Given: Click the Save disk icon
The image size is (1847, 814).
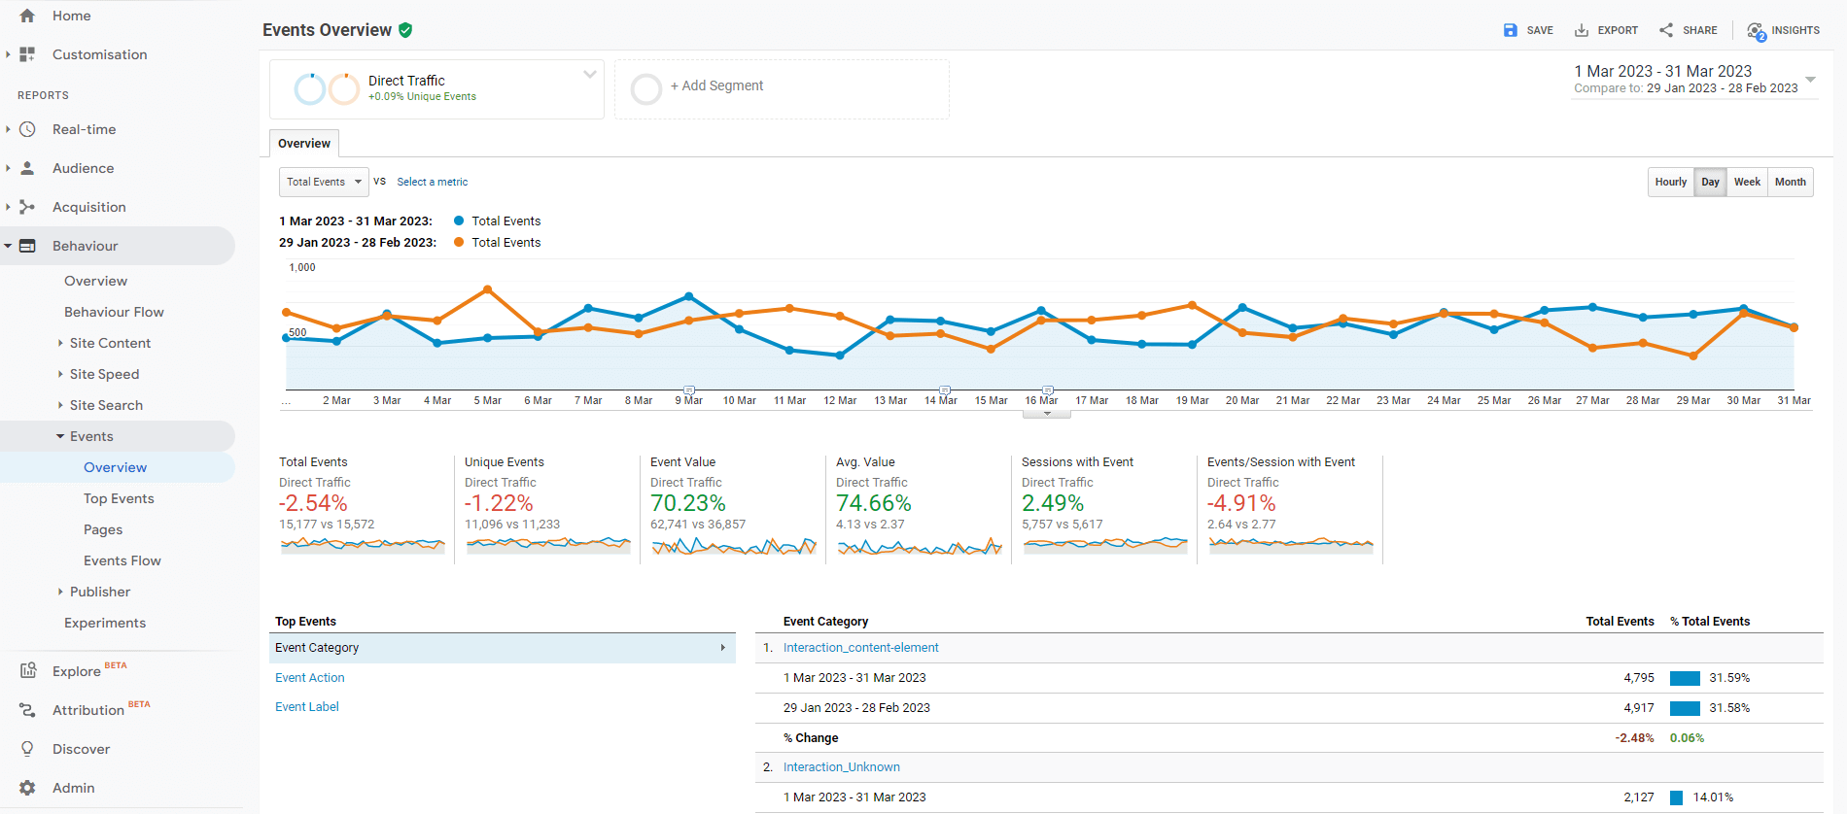Looking at the screenshot, I should [x=1510, y=30].
